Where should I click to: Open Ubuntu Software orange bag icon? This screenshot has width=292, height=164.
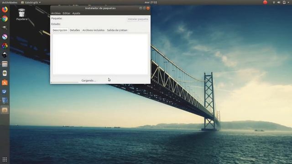(x=5, y=82)
